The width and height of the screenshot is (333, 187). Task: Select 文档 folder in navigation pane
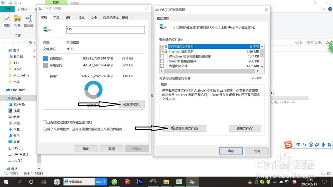[14, 123]
